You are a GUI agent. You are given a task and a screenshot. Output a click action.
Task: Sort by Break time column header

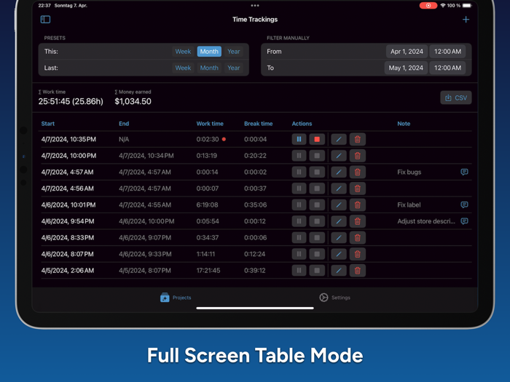[x=258, y=124]
